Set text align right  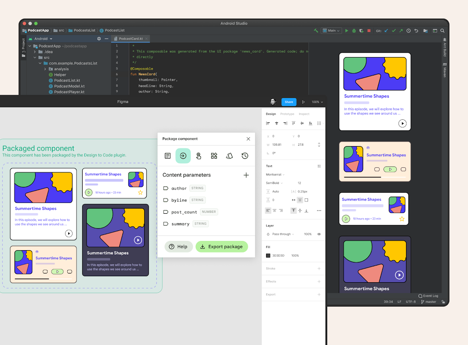click(281, 210)
